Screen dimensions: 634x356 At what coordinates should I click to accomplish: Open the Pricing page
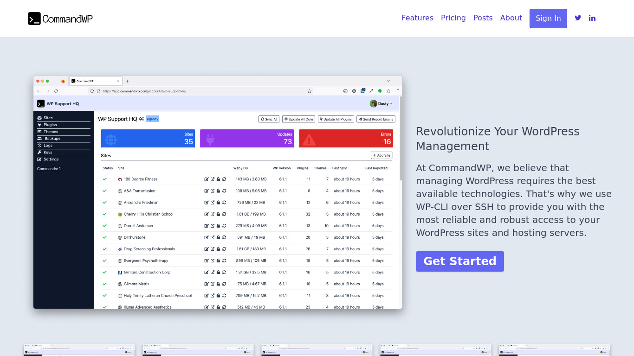click(453, 18)
